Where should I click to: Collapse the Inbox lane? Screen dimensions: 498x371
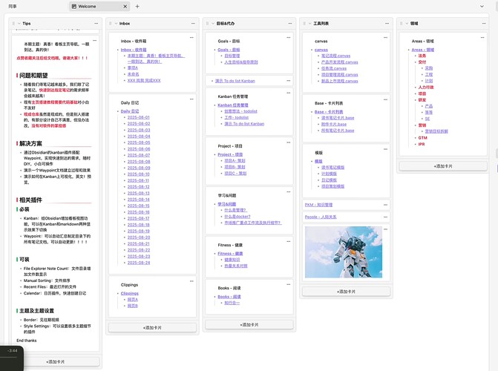(x=115, y=24)
